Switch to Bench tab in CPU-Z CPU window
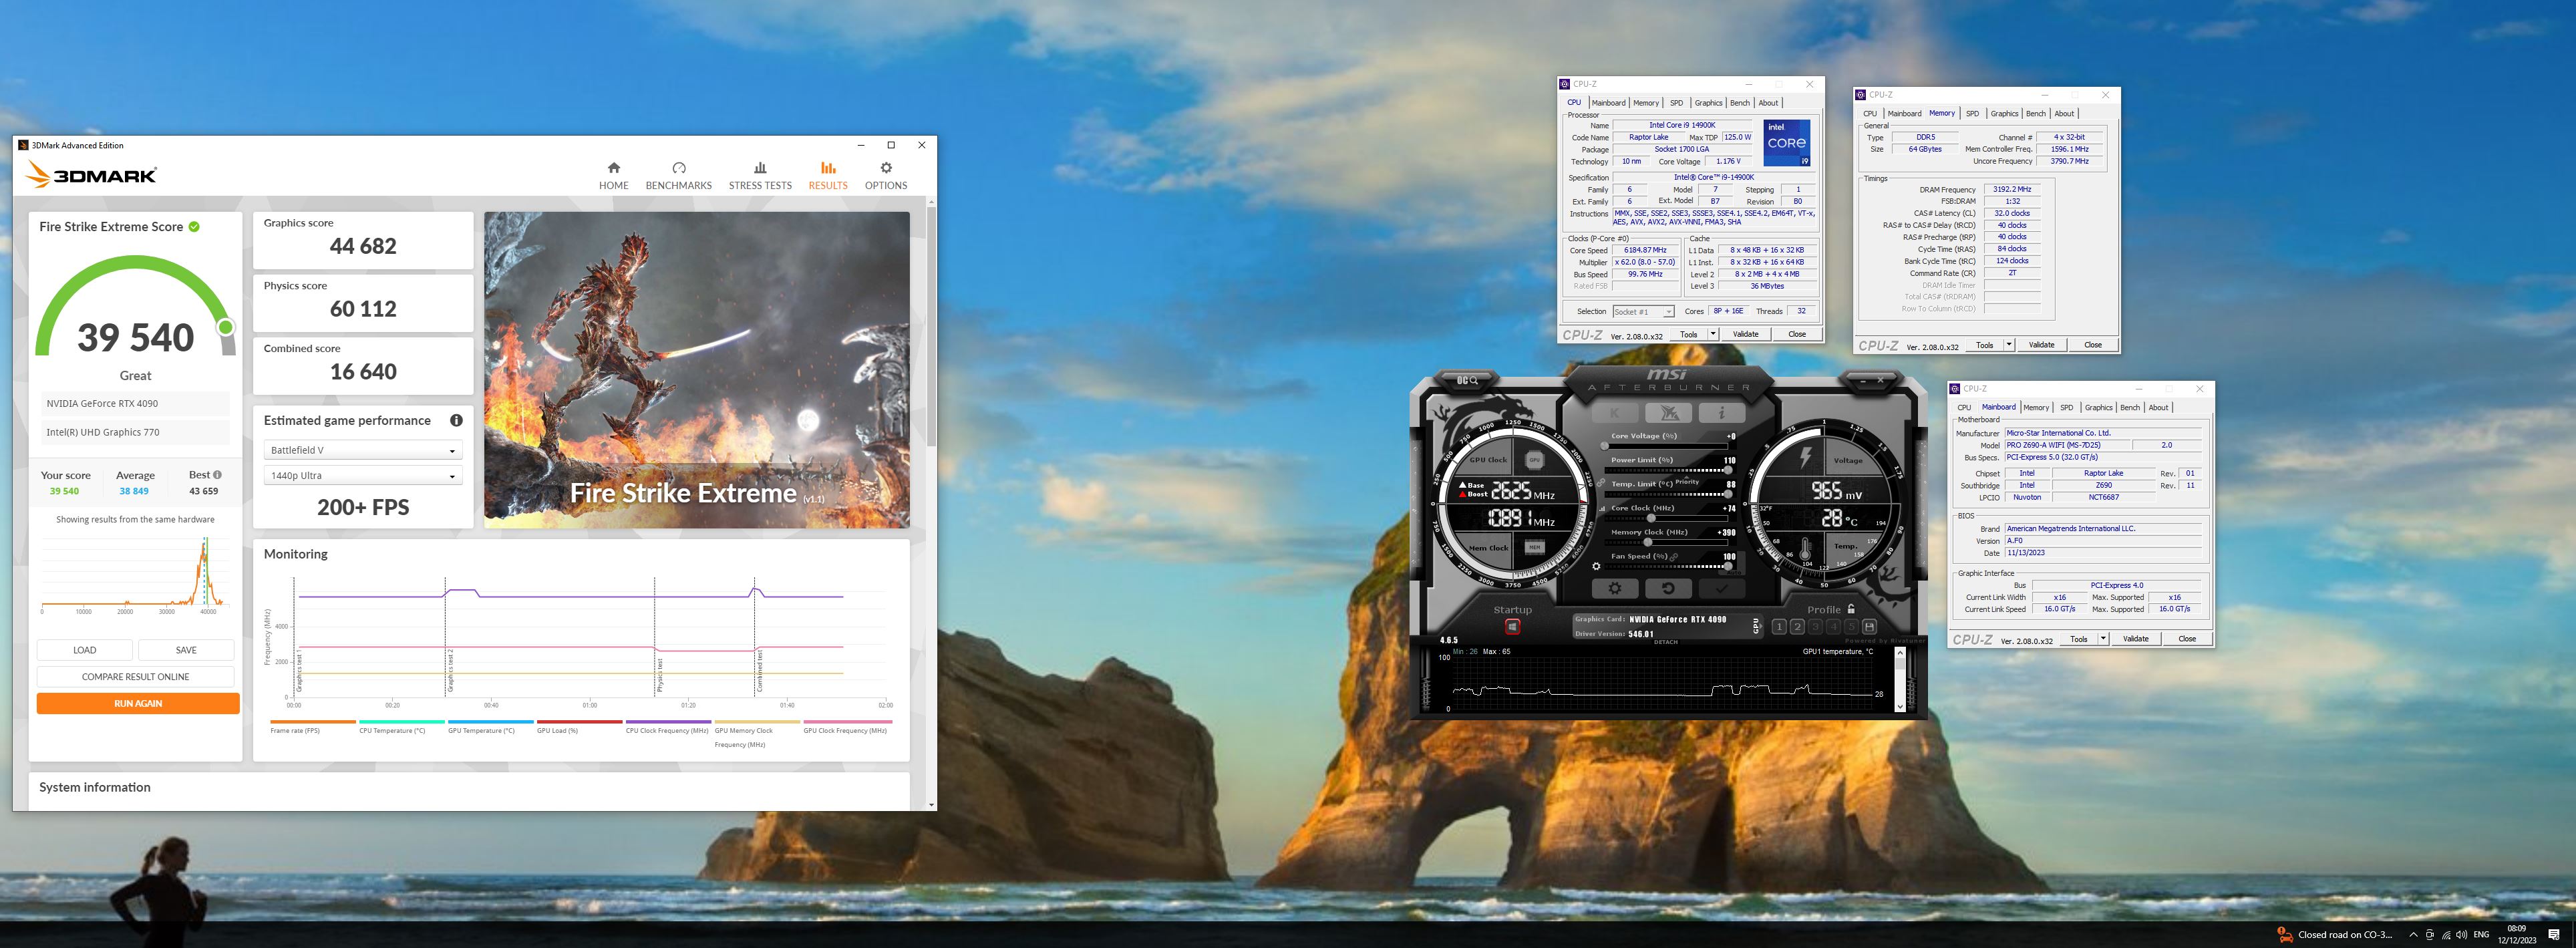The image size is (2576, 948). coord(1740,103)
